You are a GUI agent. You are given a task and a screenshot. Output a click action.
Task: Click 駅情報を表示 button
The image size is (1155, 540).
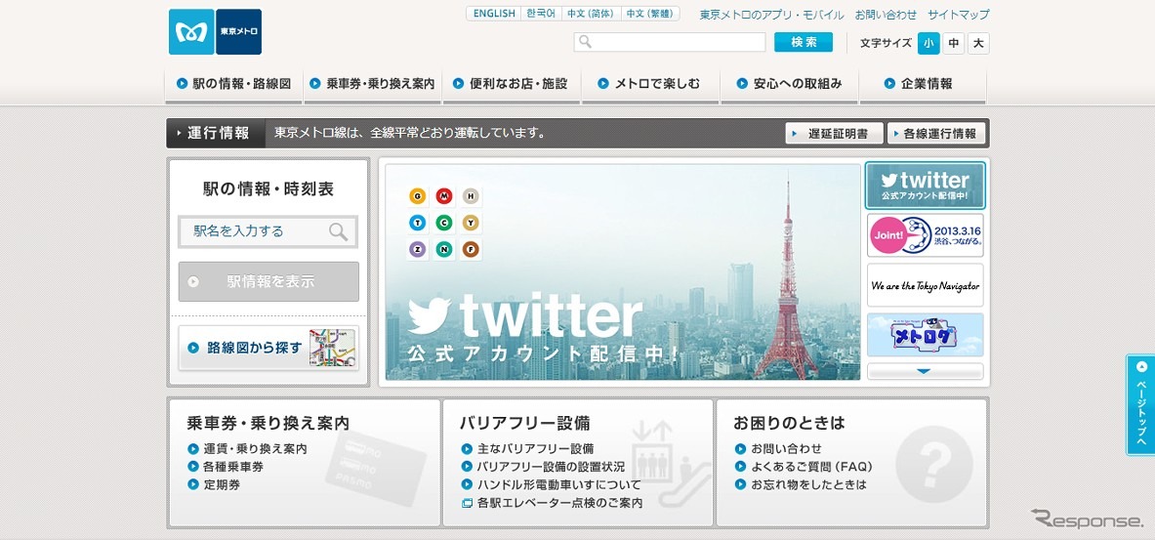(268, 281)
